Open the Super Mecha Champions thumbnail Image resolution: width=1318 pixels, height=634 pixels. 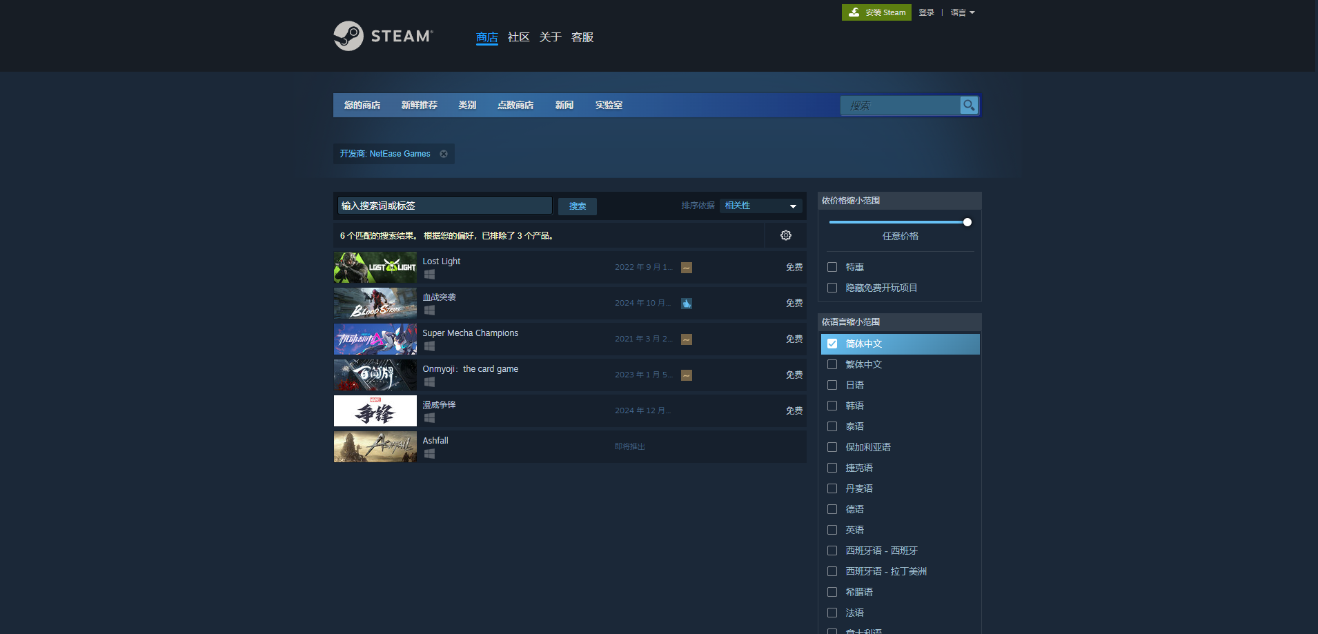[x=375, y=339]
